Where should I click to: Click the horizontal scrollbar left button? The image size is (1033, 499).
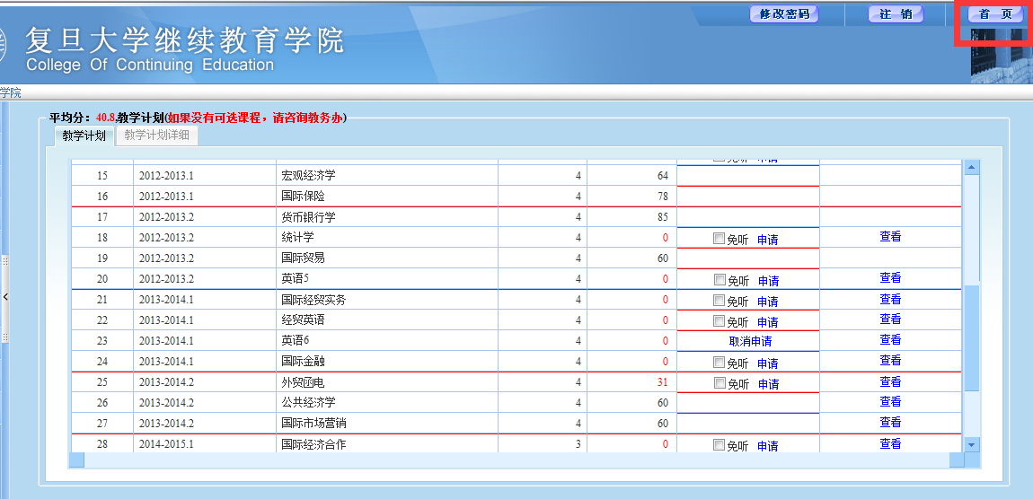[x=76, y=460]
